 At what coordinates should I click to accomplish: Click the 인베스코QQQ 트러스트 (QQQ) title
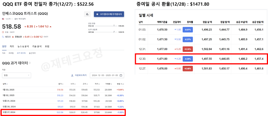(x=25, y=14)
